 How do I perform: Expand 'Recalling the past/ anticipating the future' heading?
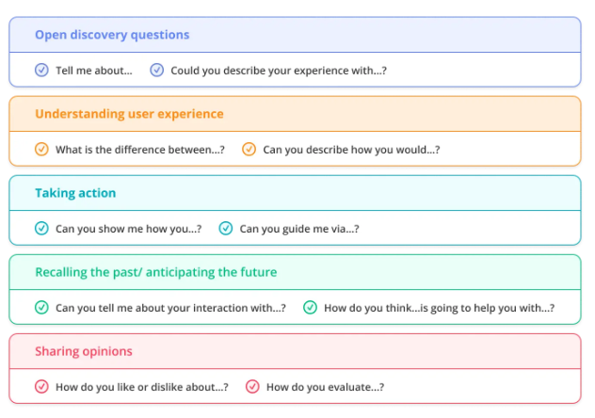pos(155,272)
